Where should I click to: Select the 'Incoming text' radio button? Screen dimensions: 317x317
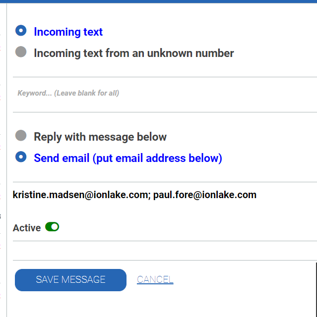click(21, 31)
